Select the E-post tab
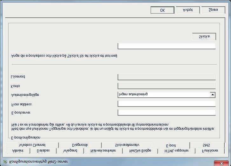This screenshot has width=231, height=166. coord(171,145)
